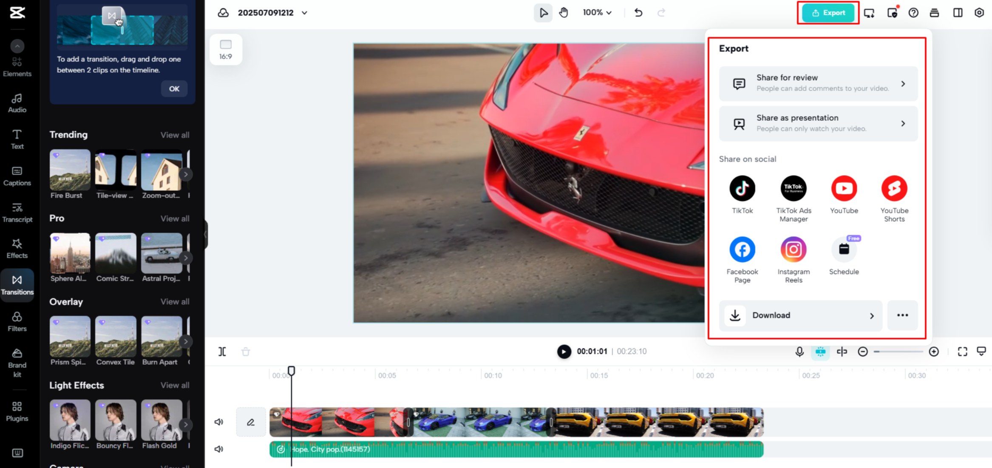Open the Effects panel

coord(17,248)
